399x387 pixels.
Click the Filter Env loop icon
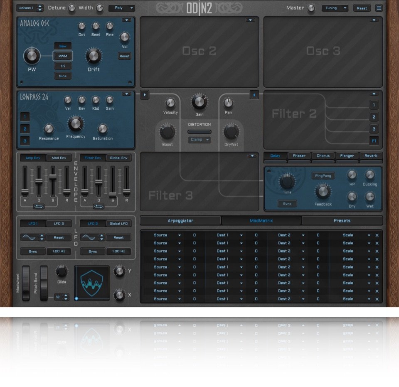pos(99,207)
